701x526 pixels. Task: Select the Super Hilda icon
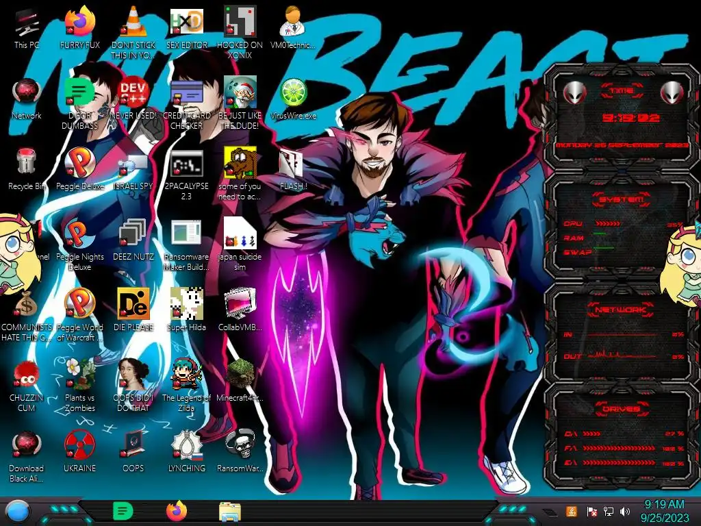click(187, 310)
